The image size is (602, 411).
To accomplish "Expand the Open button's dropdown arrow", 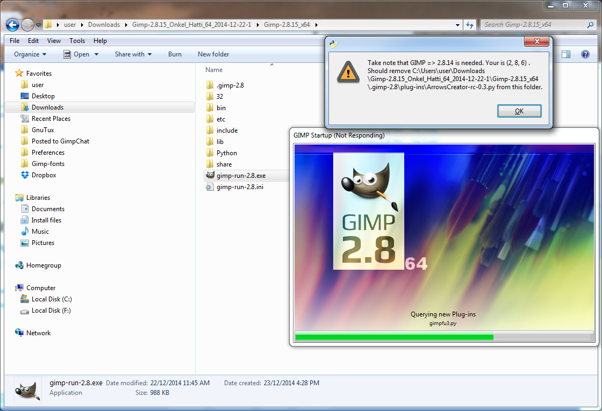I will (96, 54).
